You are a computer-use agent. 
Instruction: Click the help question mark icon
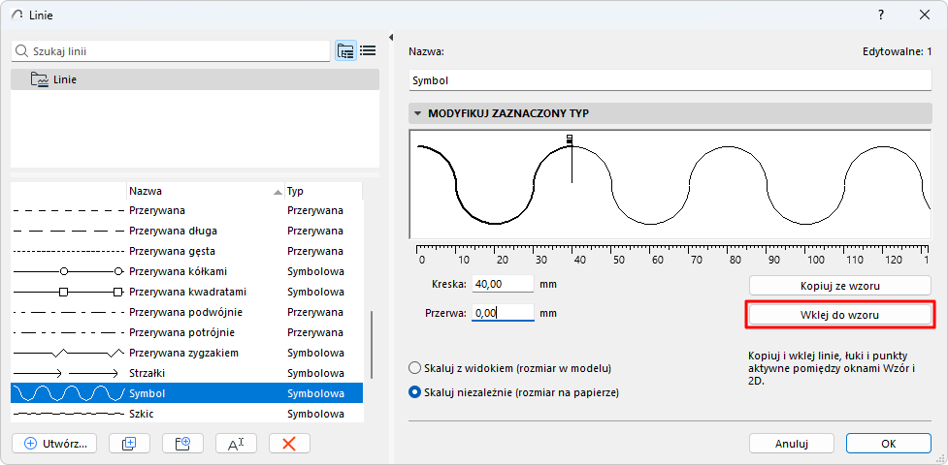point(881,15)
